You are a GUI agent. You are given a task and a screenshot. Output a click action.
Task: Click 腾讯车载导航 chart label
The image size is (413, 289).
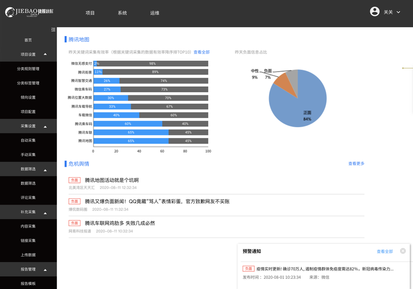(x=82, y=107)
